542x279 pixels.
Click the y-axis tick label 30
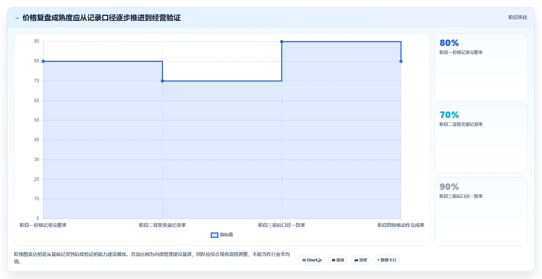pos(37,159)
